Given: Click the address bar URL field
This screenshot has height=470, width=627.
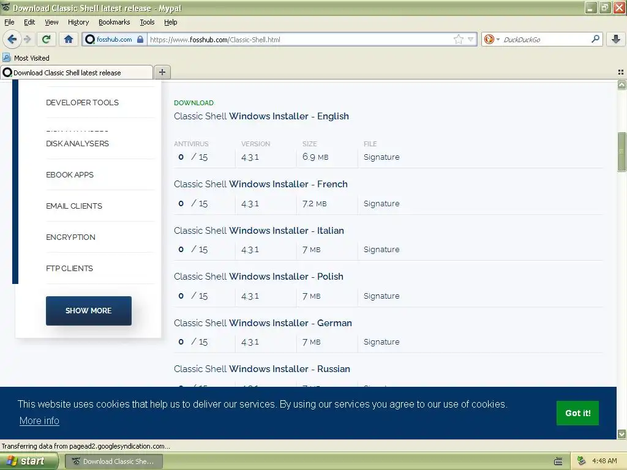Looking at the screenshot, I should [x=300, y=39].
